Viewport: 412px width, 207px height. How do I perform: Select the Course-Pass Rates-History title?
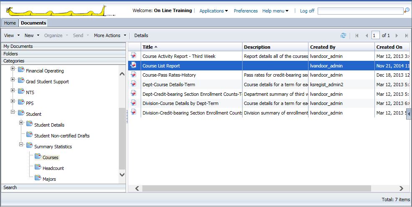(169, 75)
